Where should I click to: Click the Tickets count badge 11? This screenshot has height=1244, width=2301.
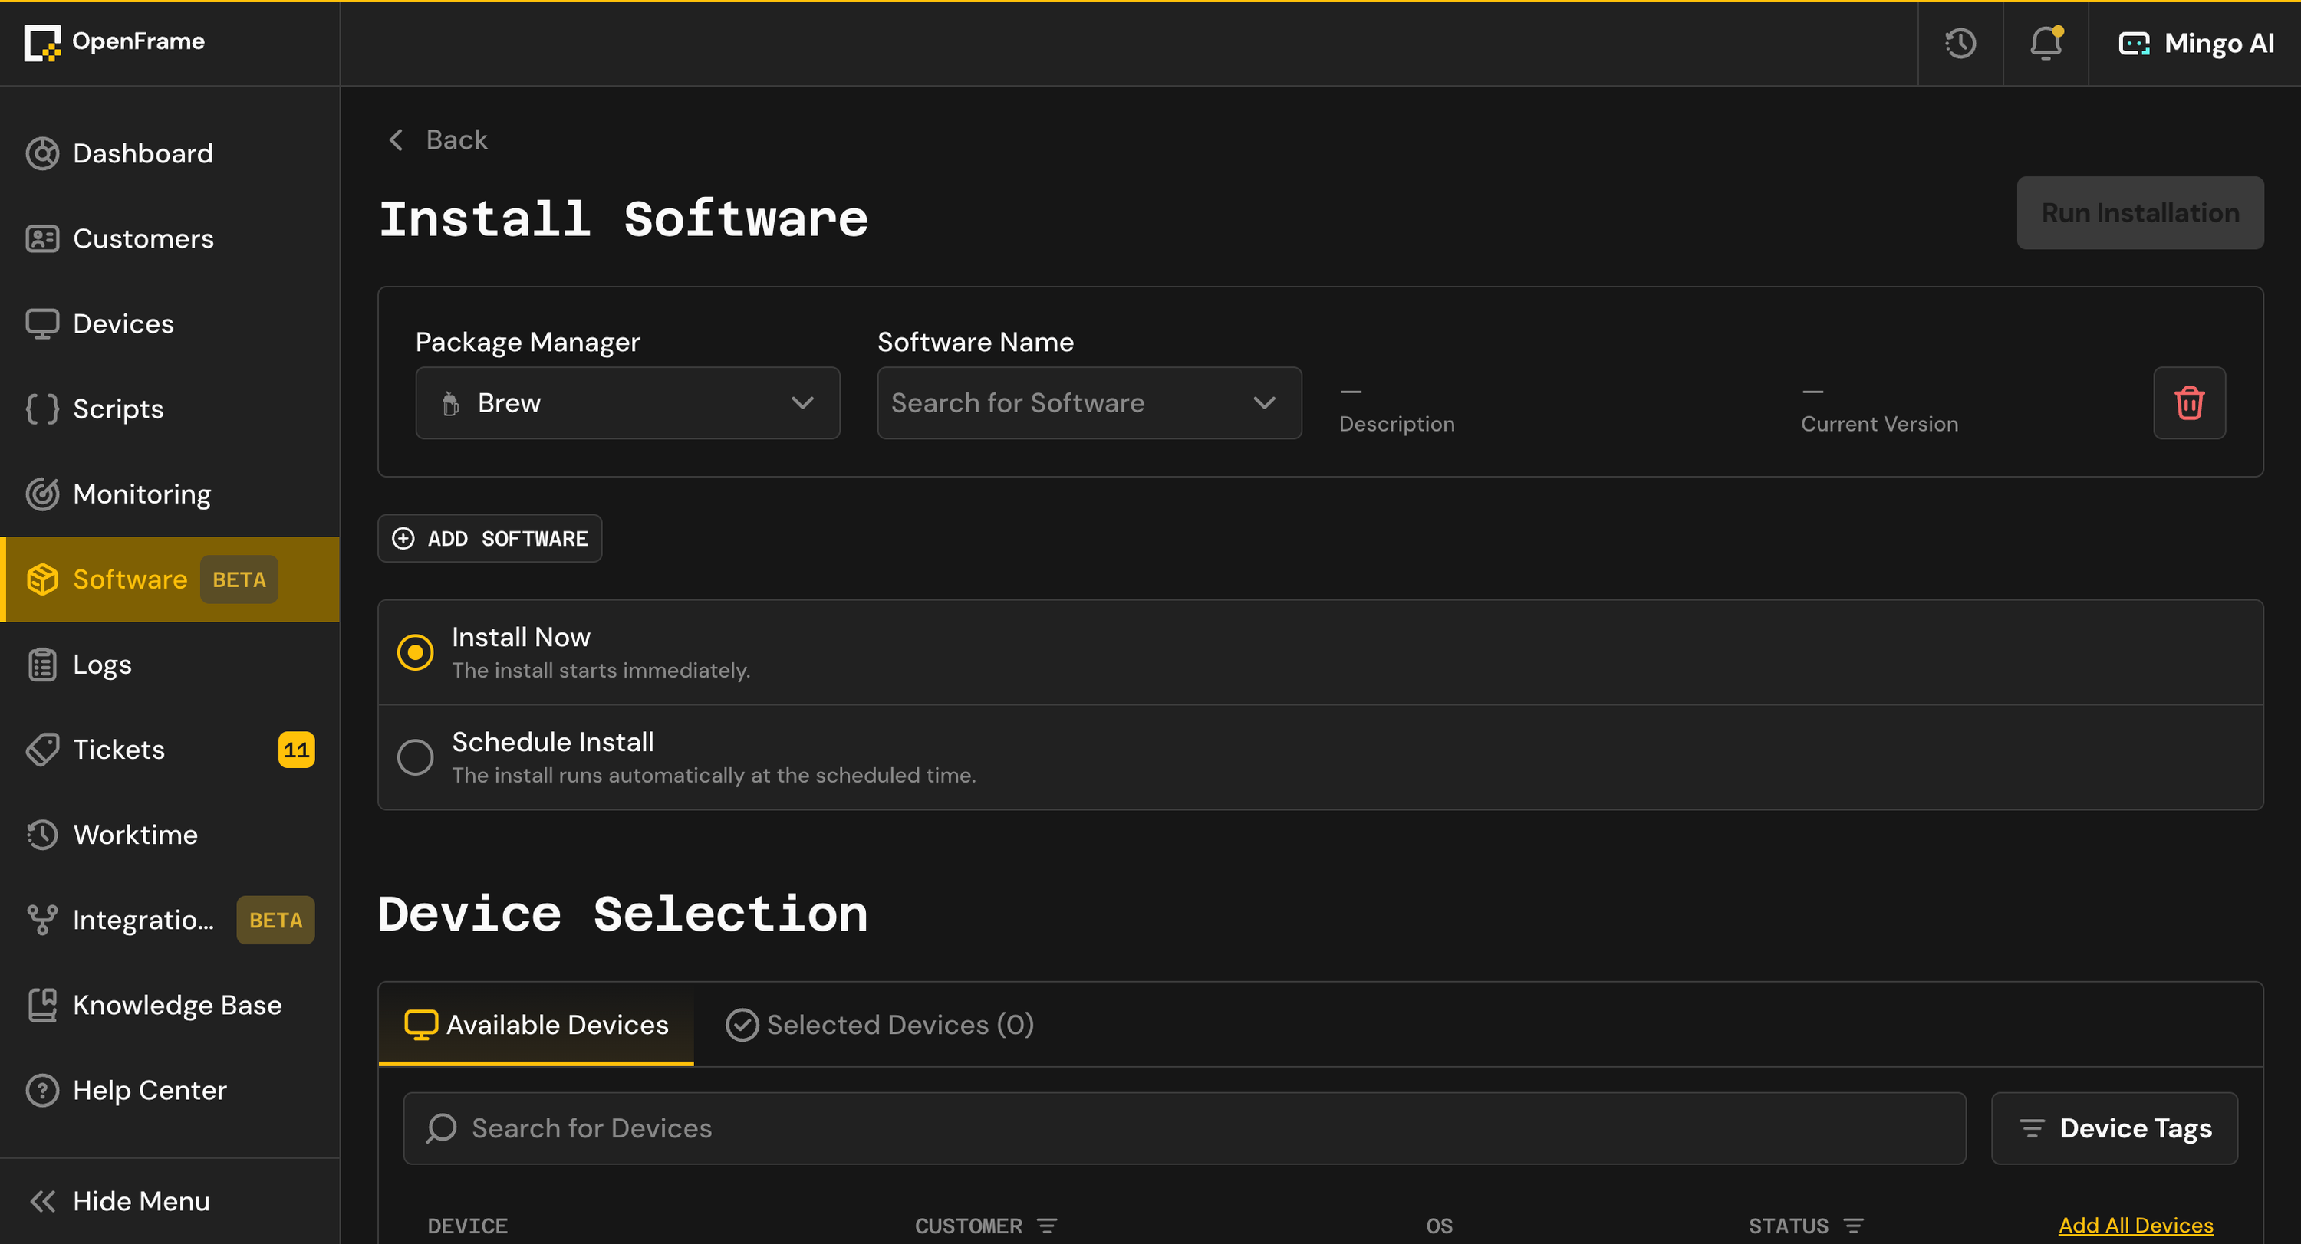coord(297,750)
